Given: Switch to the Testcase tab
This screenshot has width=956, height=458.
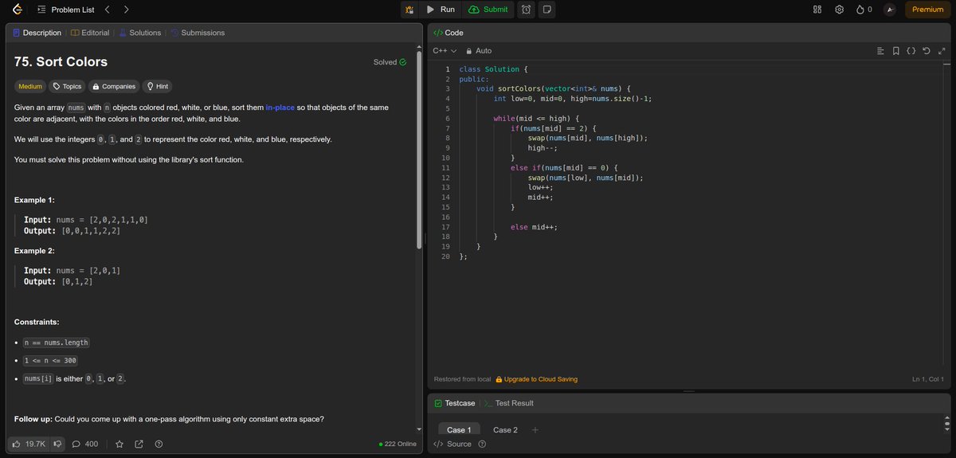Looking at the screenshot, I should (x=455, y=403).
